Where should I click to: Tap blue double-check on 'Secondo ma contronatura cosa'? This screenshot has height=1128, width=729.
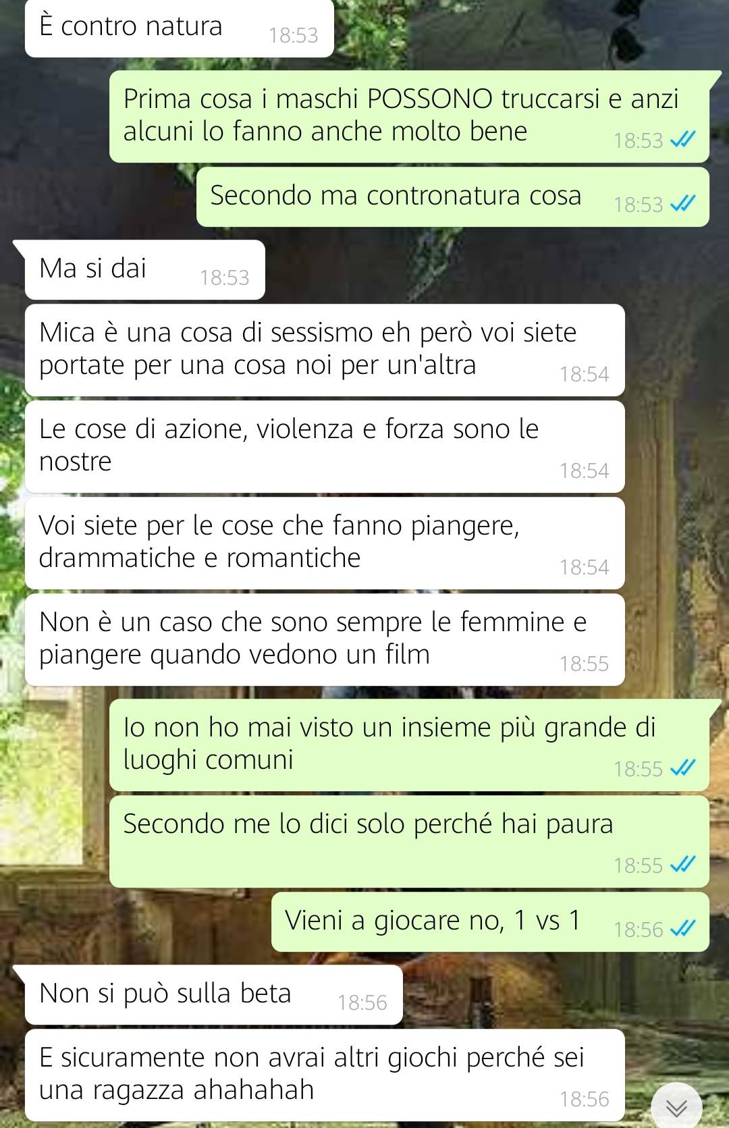(x=682, y=204)
